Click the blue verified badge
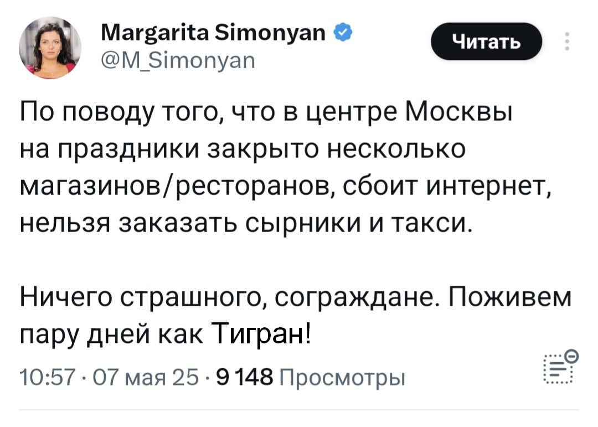This screenshot has width=598, height=427. [x=343, y=33]
